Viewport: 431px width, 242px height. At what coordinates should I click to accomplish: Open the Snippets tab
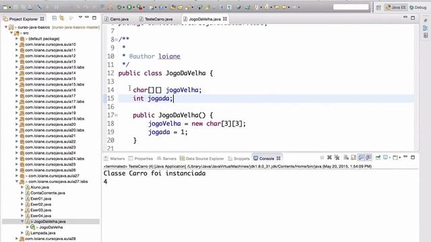click(x=239, y=159)
